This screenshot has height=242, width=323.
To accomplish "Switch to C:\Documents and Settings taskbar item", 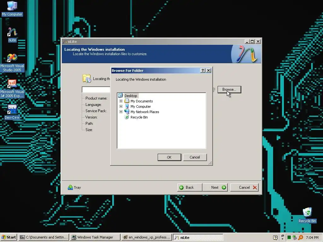I will pos(44,237).
